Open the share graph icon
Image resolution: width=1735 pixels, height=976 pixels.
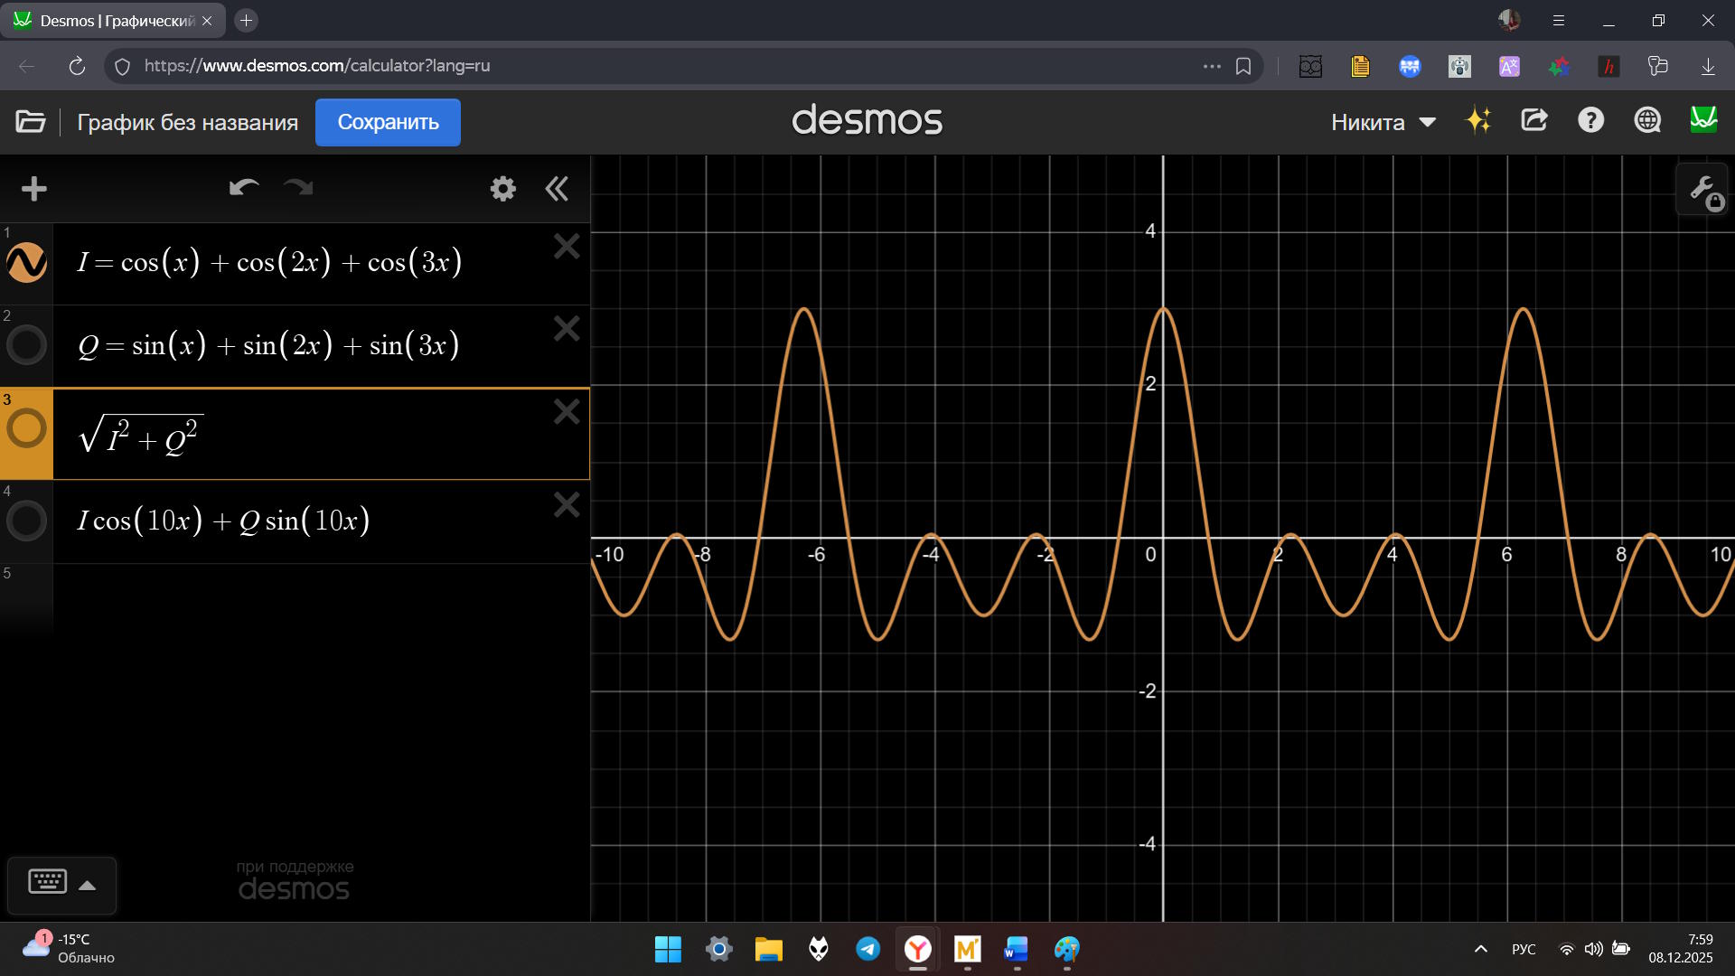1533,120
